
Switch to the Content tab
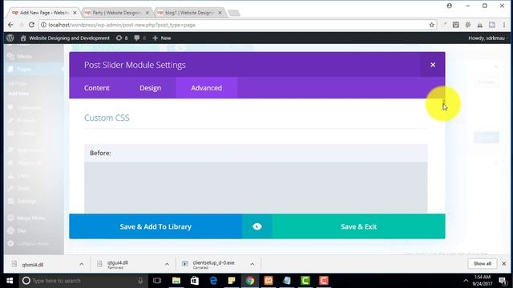[x=96, y=88]
